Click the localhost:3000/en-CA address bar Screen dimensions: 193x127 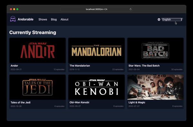[x=96, y=9]
